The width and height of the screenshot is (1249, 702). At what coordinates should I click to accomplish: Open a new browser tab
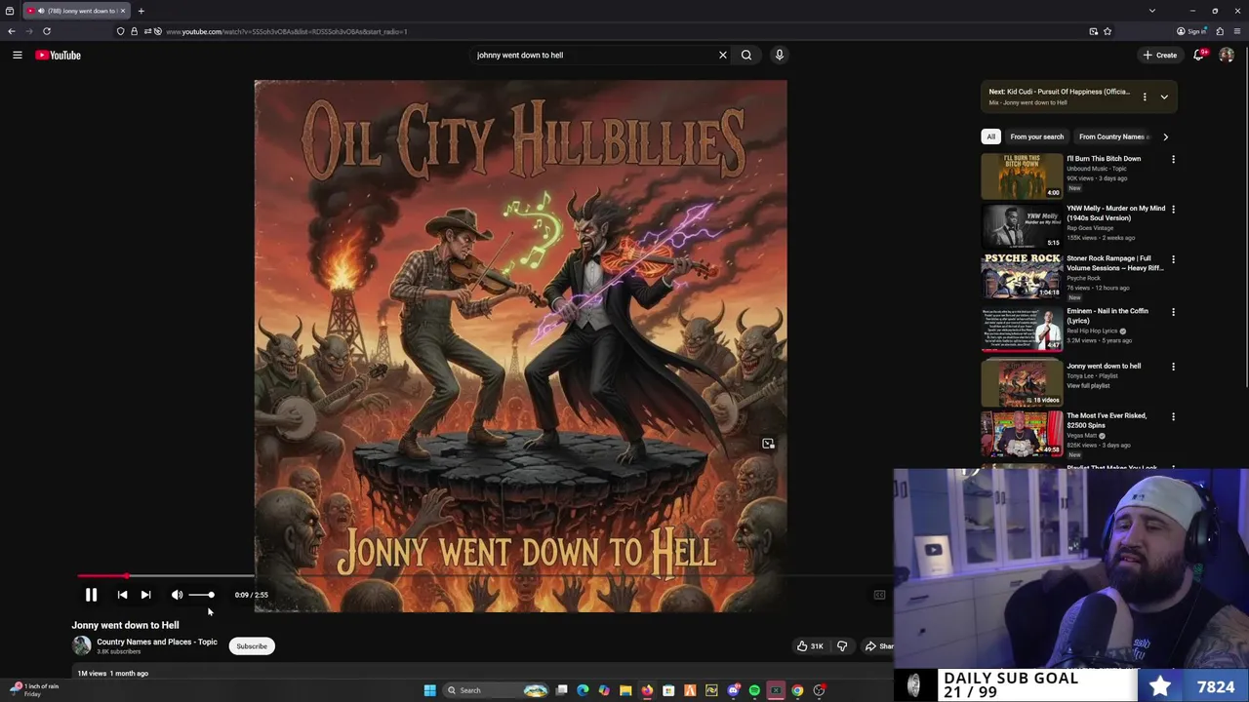(141, 11)
